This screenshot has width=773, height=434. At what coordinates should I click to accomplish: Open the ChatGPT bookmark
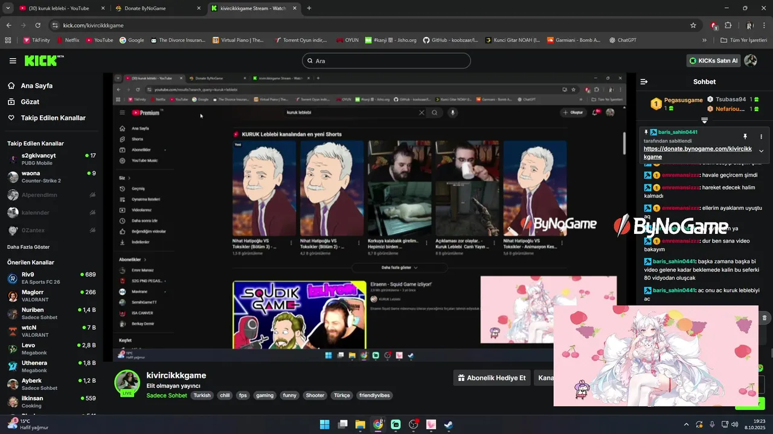623,40
